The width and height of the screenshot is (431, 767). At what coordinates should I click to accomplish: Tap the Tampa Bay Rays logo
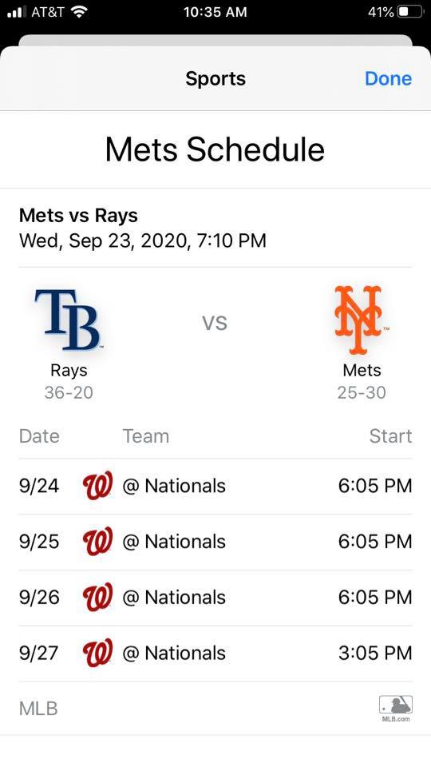(69, 320)
